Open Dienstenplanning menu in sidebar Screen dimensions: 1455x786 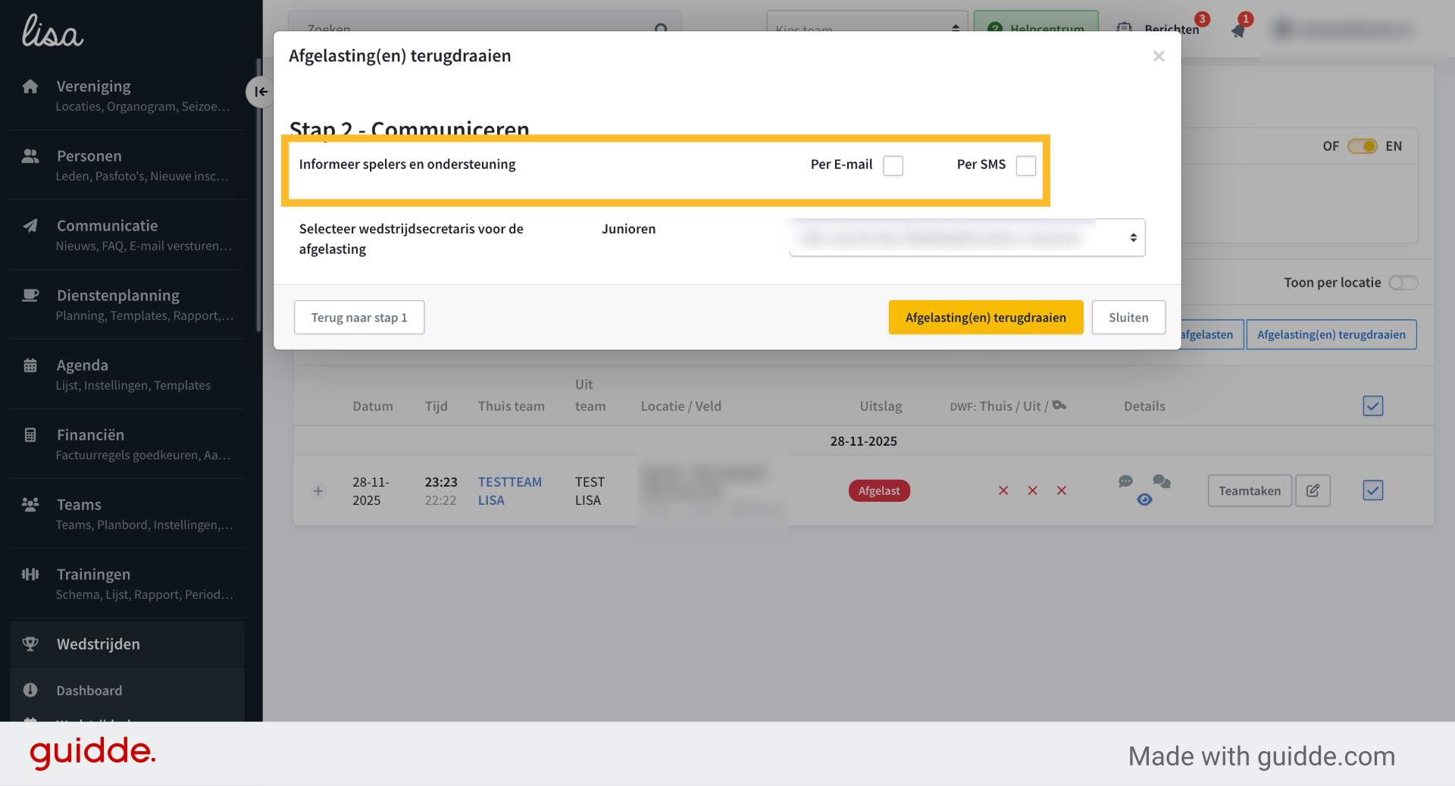click(127, 305)
